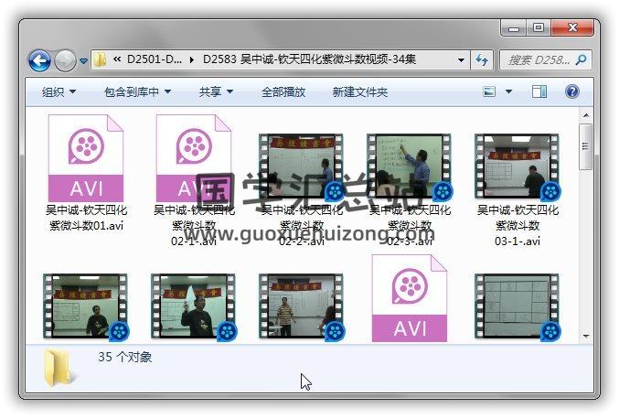
Task: Select the video thumbnail for 02-2-.avi
Action: tap(301, 166)
